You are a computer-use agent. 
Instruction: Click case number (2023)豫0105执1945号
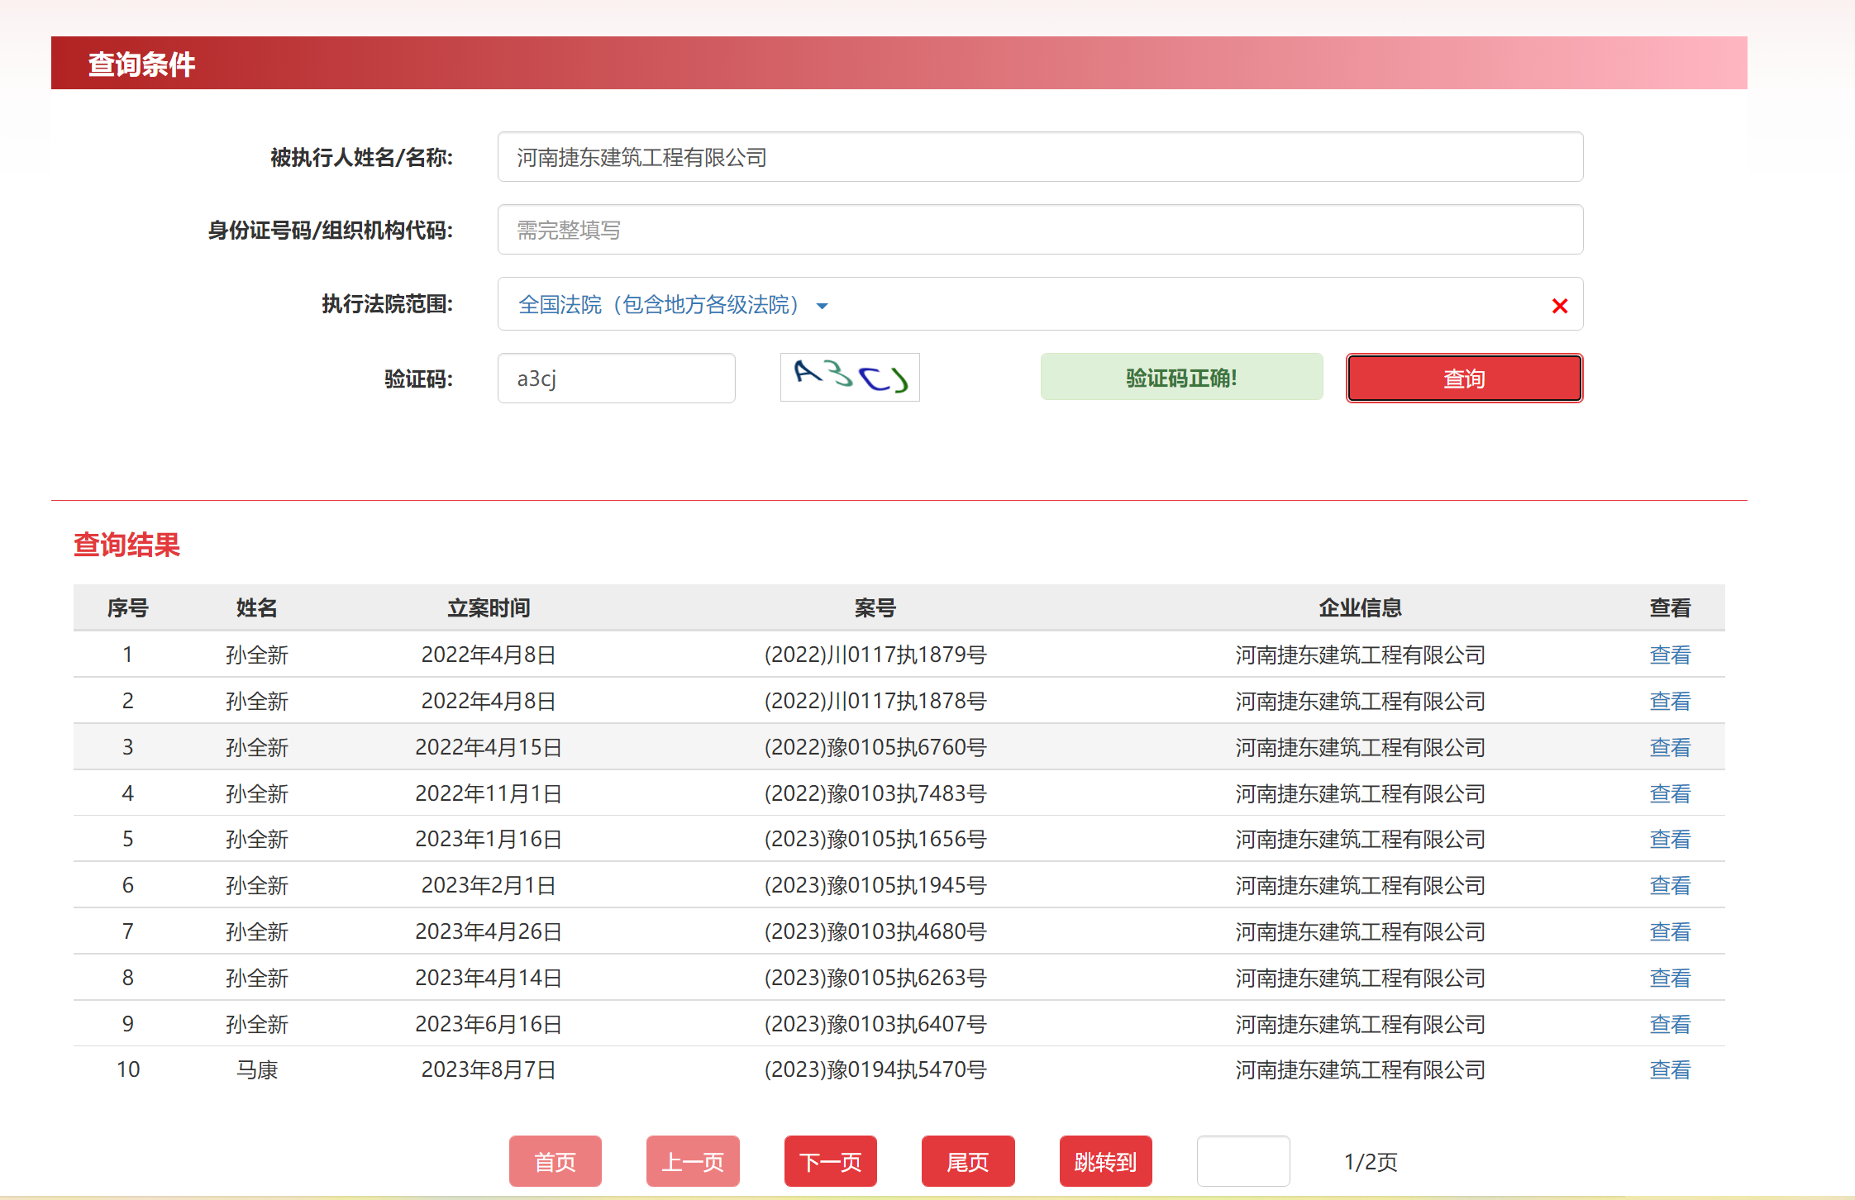(x=875, y=886)
